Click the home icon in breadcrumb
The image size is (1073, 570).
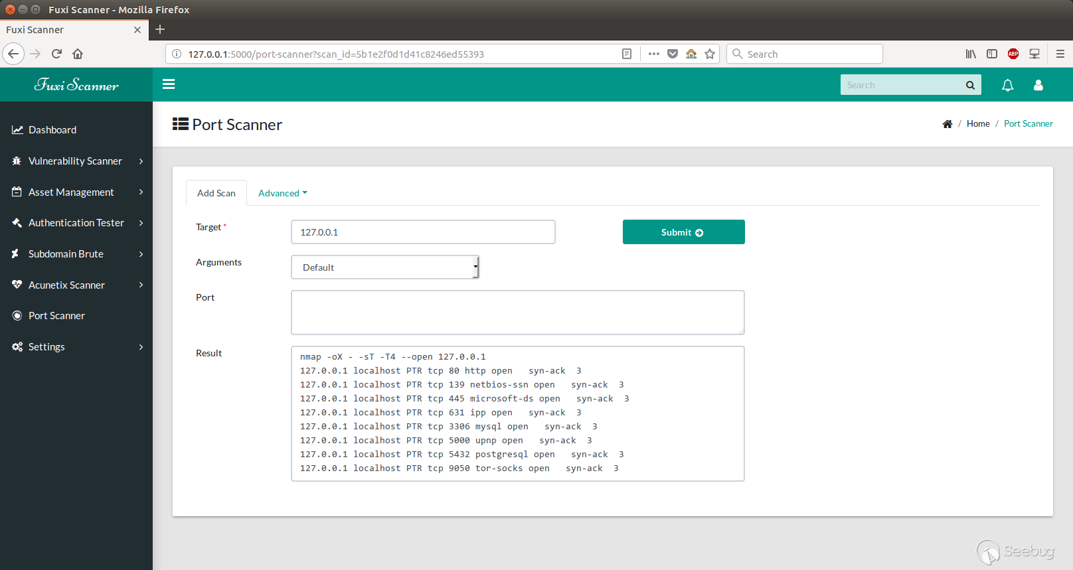click(x=948, y=124)
